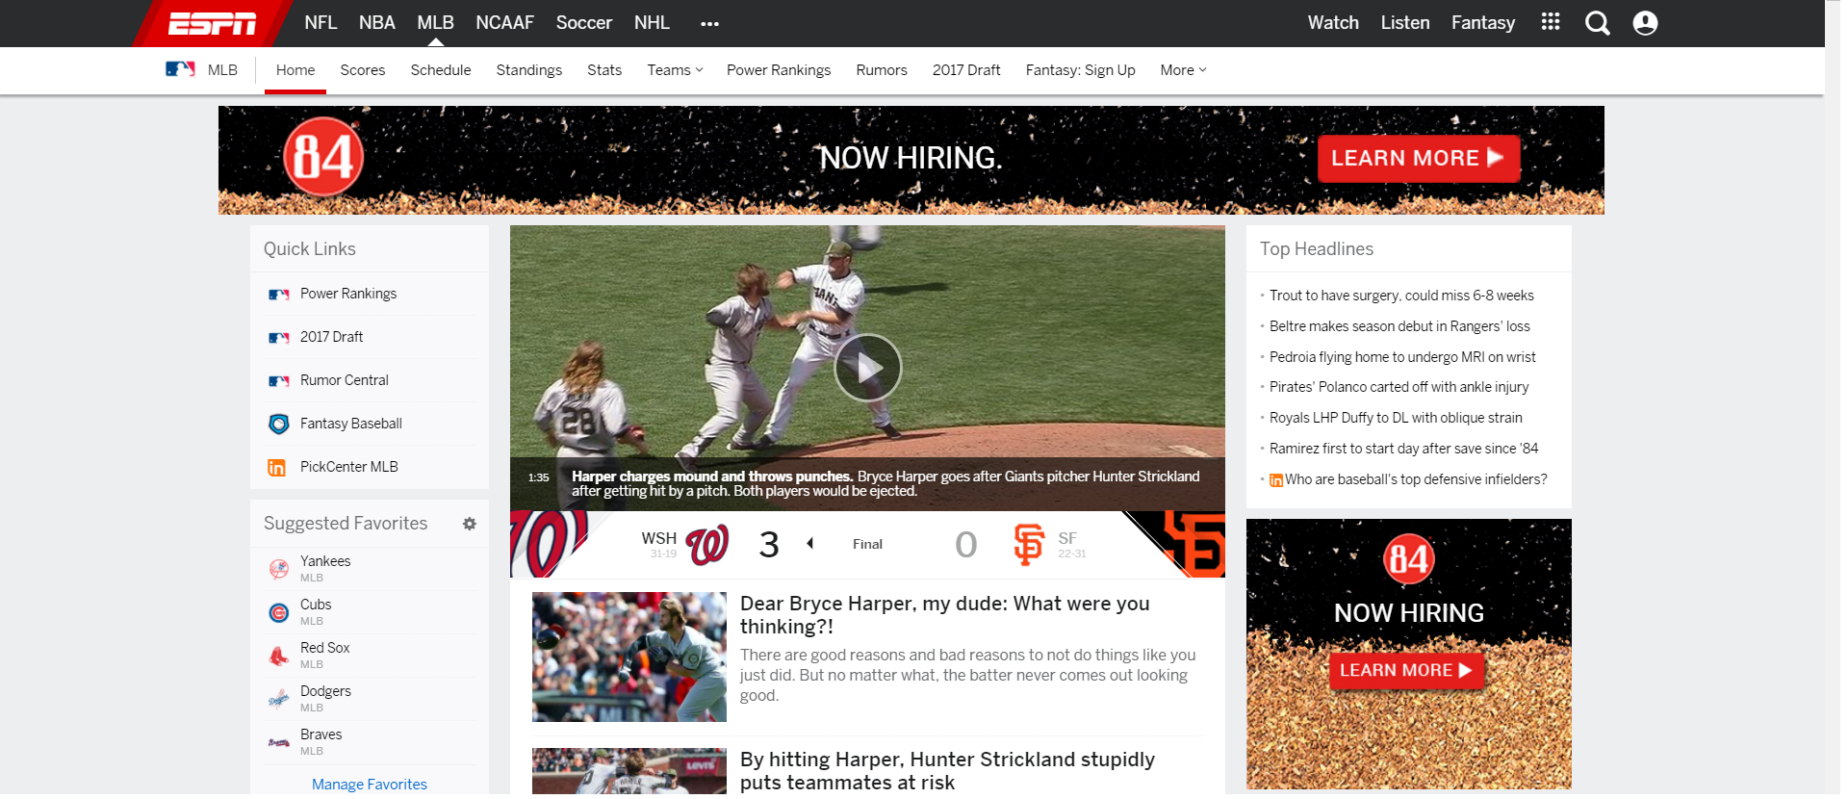Image resolution: width=1848 pixels, height=799 pixels.
Task: Switch to the Schedule tab
Action: coord(441,70)
